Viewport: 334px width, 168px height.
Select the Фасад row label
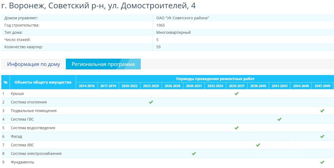[x=16, y=136]
